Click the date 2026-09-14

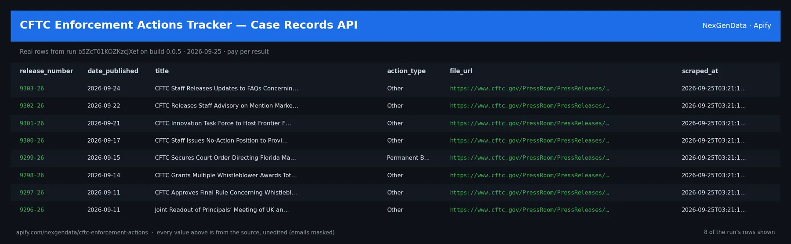(104, 175)
